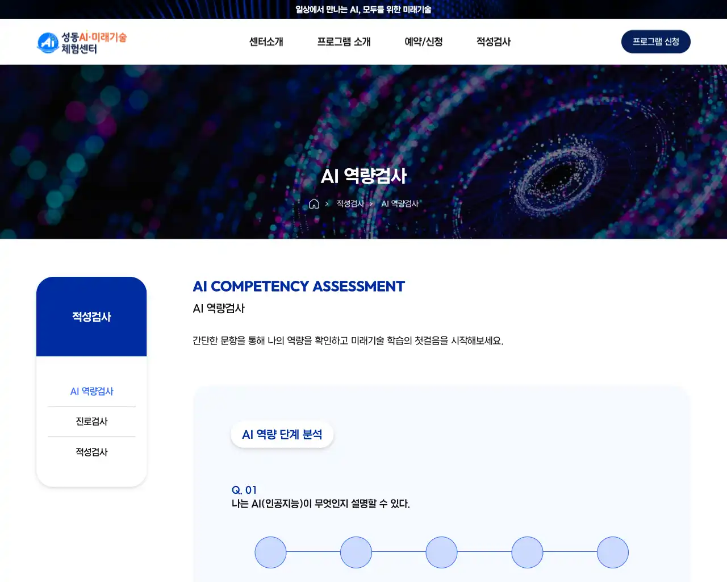The height and width of the screenshot is (582, 727).
Task: Click the AI 역량 단계 분석 label
Action: [282, 434]
